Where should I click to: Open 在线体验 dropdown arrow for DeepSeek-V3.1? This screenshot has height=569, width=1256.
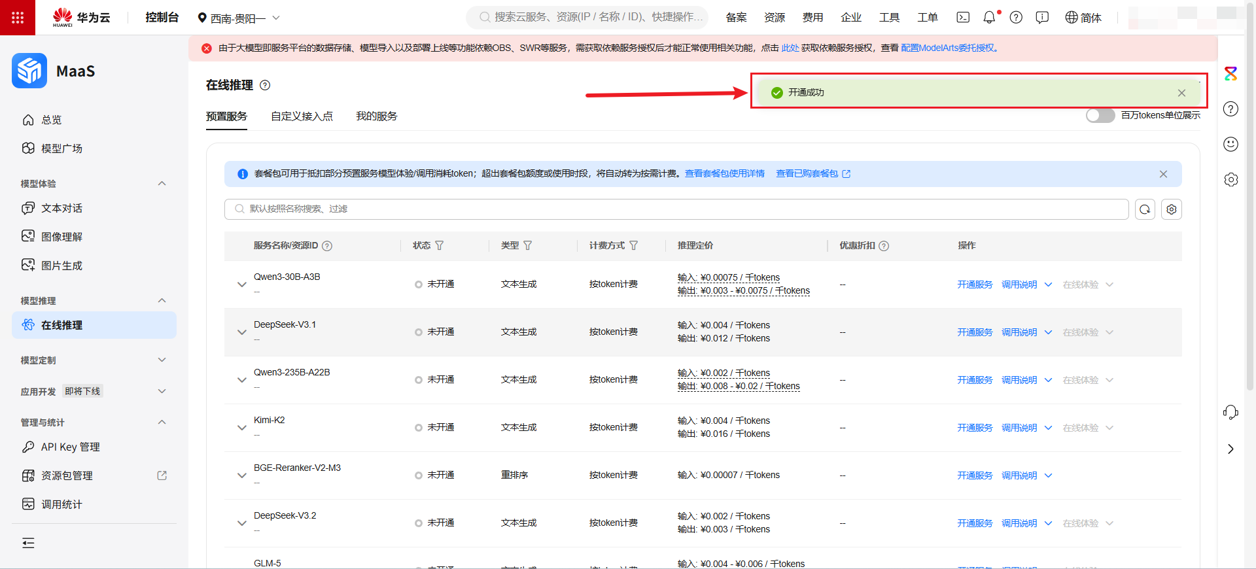point(1109,332)
